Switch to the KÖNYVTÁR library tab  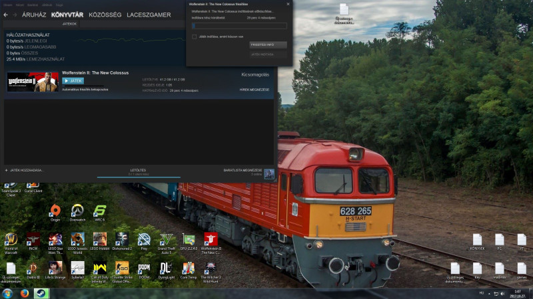click(67, 15)
